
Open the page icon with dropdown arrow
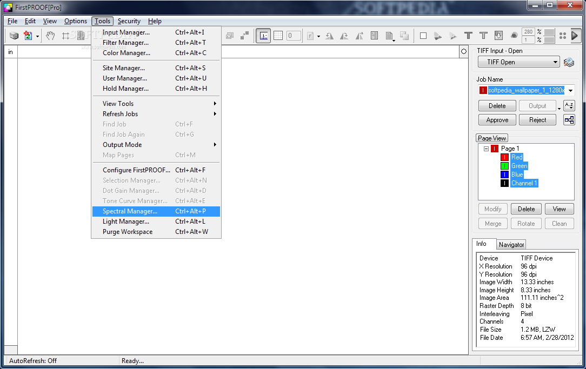390,36
